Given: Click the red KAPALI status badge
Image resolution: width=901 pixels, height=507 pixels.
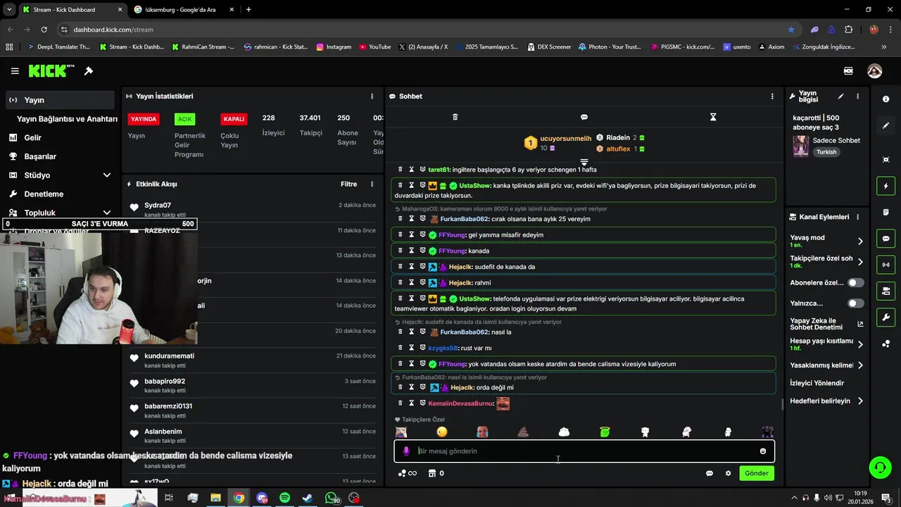Looking at the screenshot, I should [234, 119].
